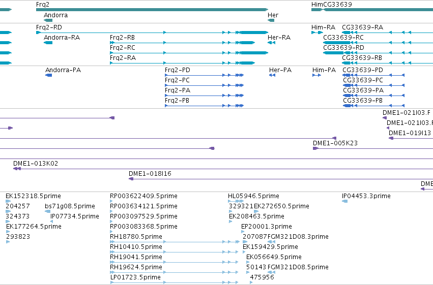The width and height of the screenshot is (433, 285).
Task: Click the Andorra-PA protein label
Action: pyautogui.click(x=63, y=70)
